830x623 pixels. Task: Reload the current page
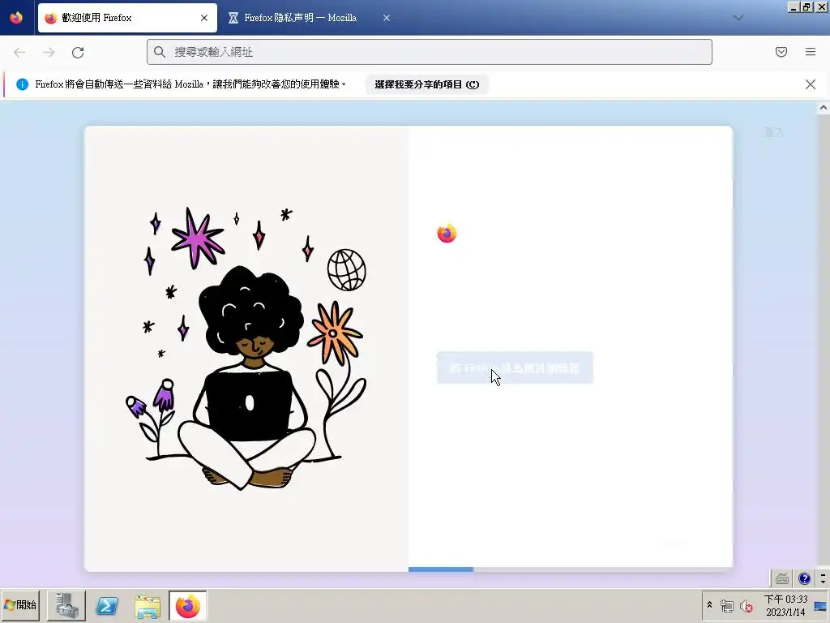[x=78, y=52]
